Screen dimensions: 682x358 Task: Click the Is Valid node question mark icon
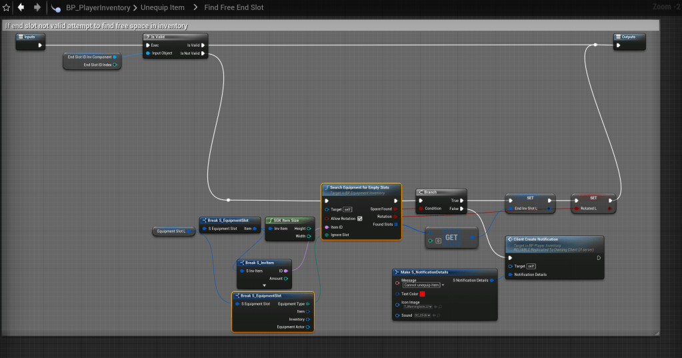tap(147, 37)
